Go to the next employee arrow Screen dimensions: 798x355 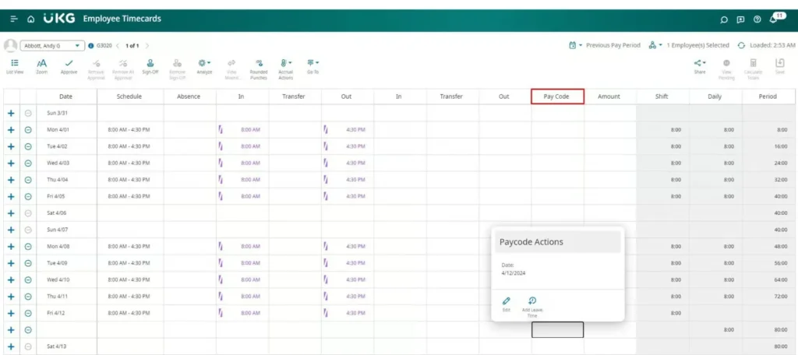147,45
